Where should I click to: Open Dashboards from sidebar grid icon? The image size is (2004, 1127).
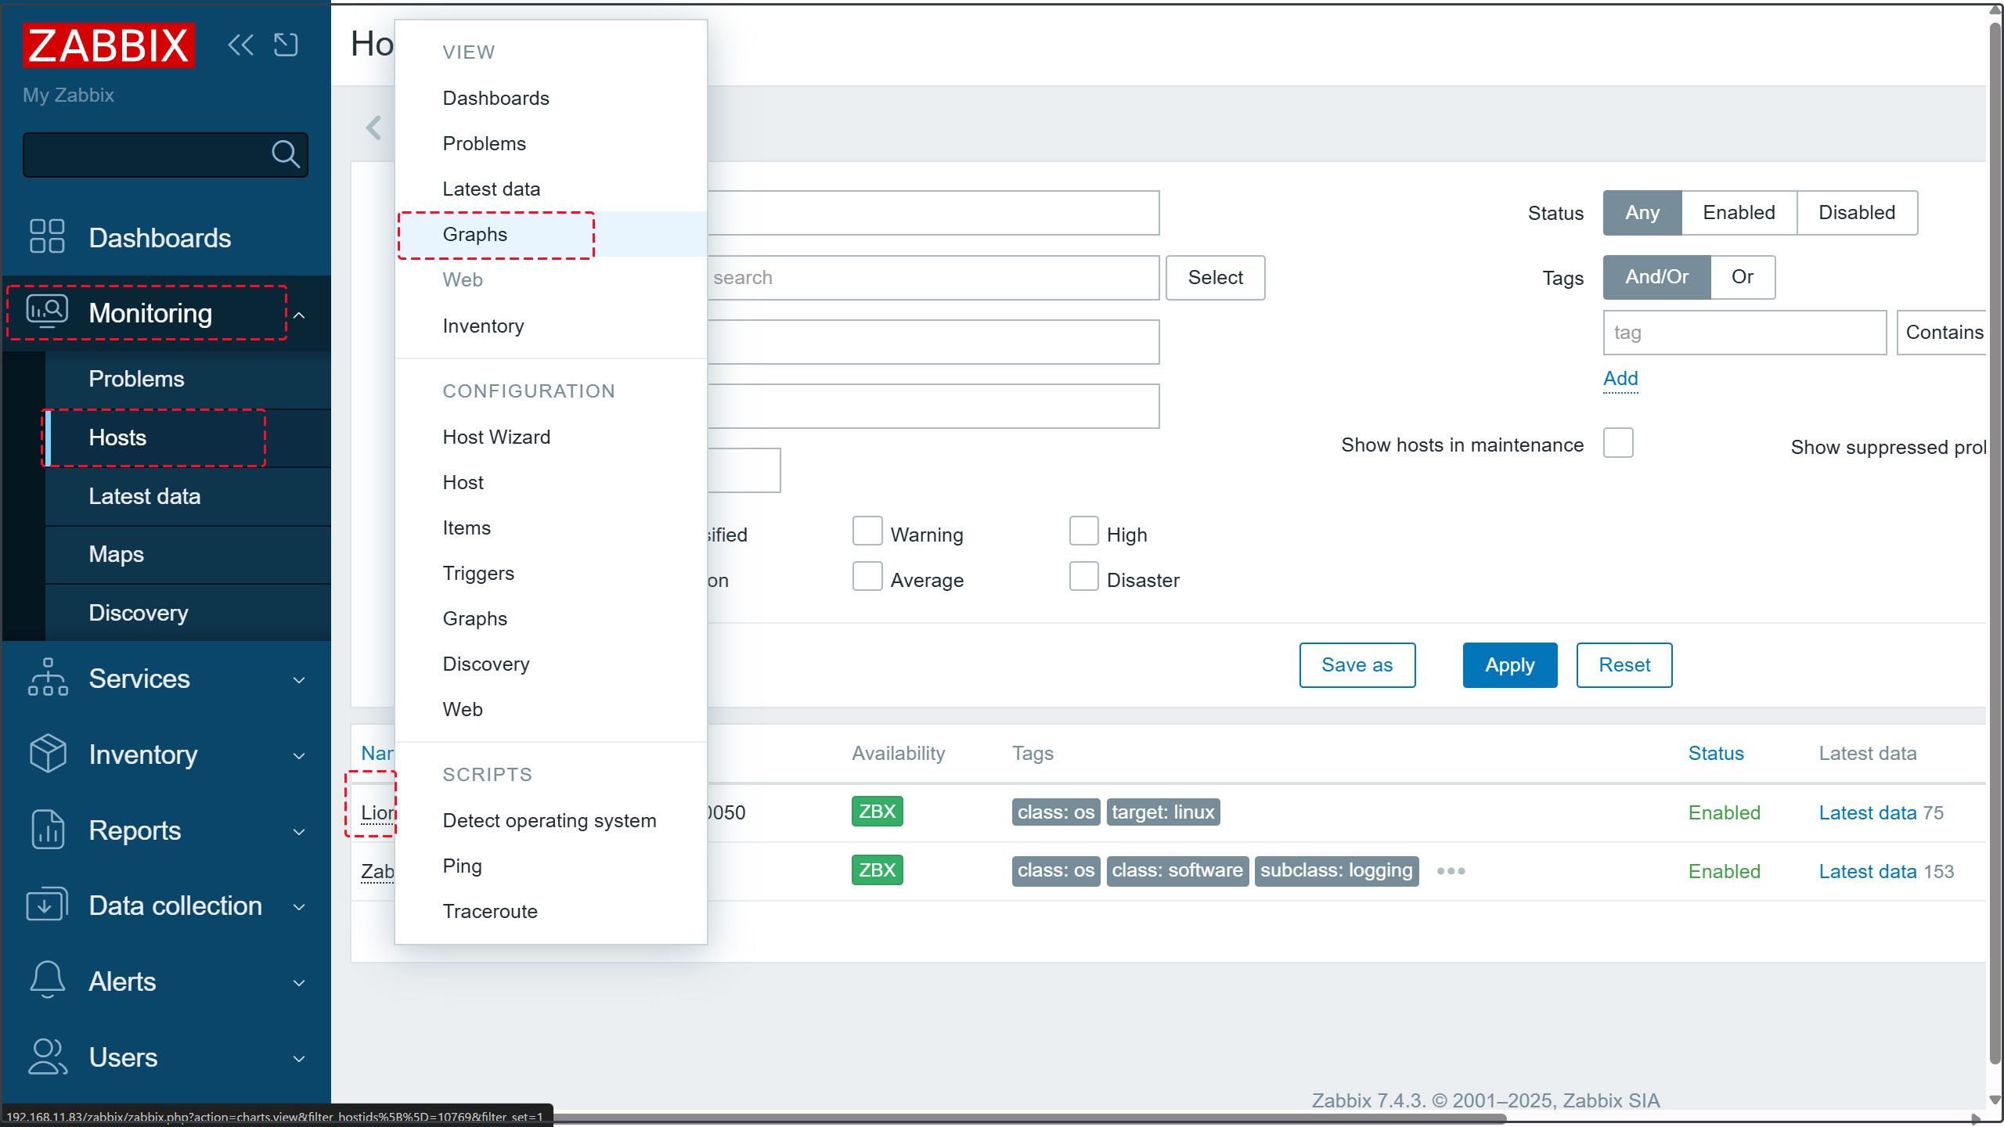click(x=47, y=236)
